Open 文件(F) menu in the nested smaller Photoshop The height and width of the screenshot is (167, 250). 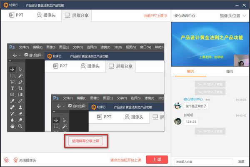(68, 98)
